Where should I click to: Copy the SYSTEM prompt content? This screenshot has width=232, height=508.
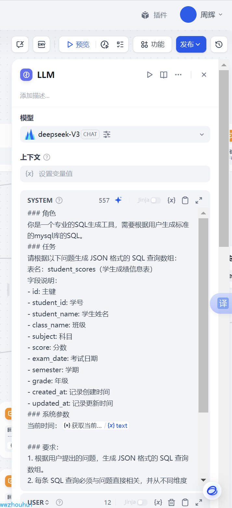[185, 200]
